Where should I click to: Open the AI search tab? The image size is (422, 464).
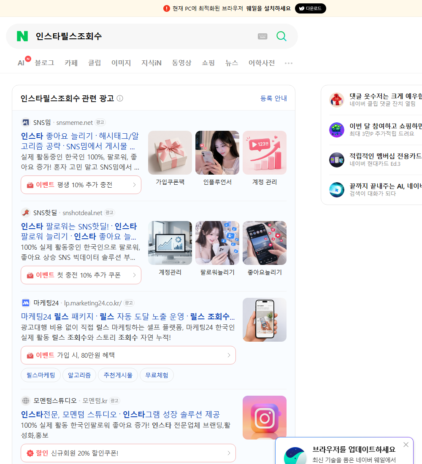22,63
